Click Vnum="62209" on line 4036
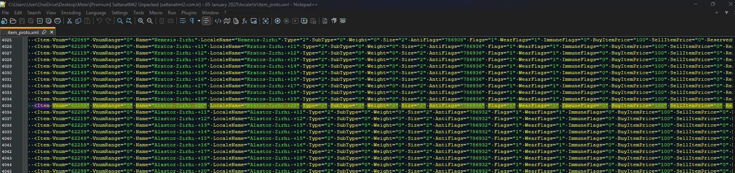 click(71, 112)
